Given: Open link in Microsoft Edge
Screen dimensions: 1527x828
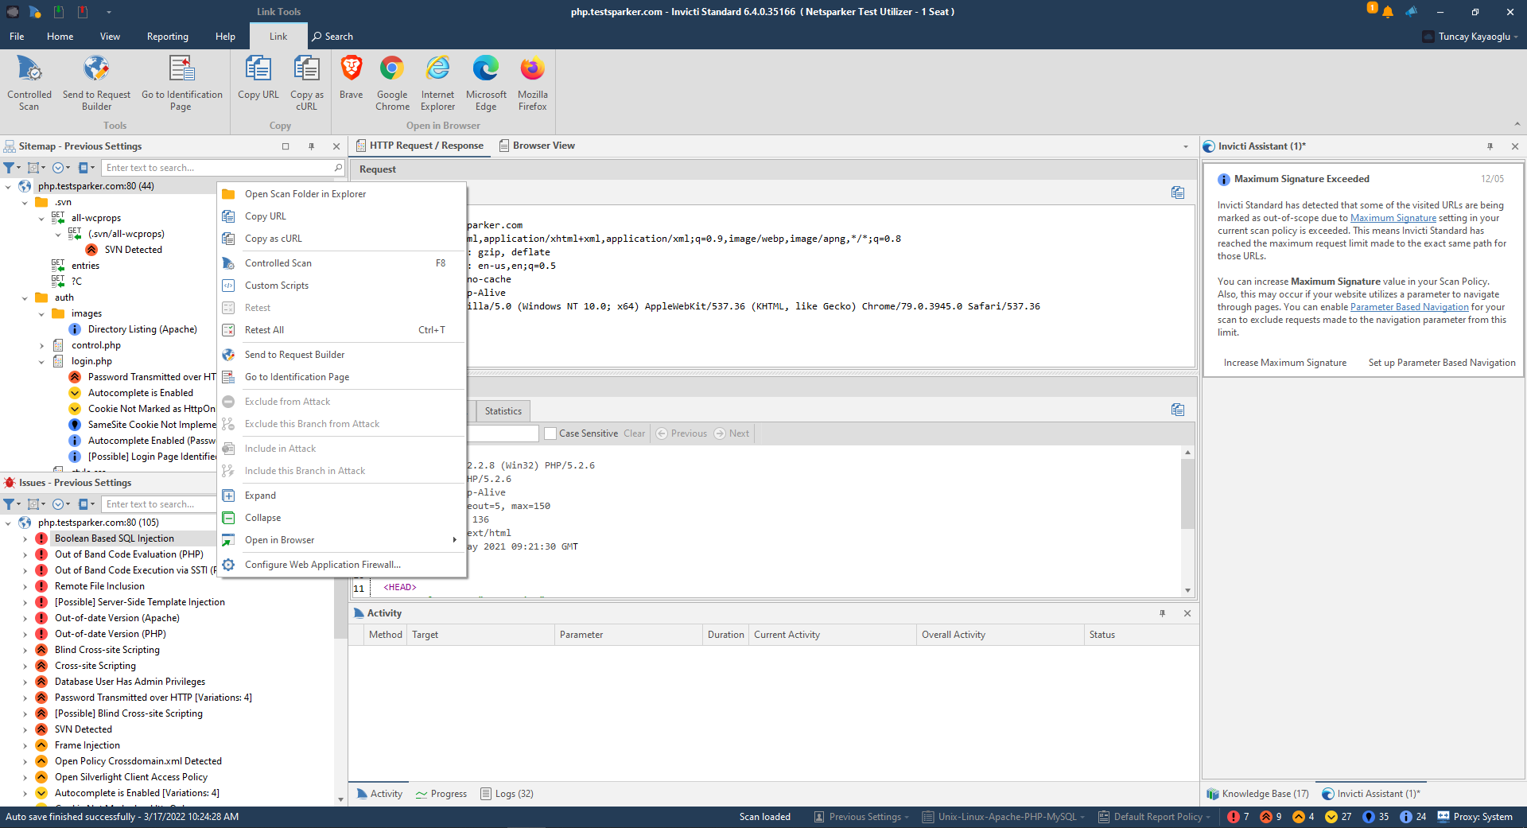Looking at the screenshot, I should coord(486,84).
